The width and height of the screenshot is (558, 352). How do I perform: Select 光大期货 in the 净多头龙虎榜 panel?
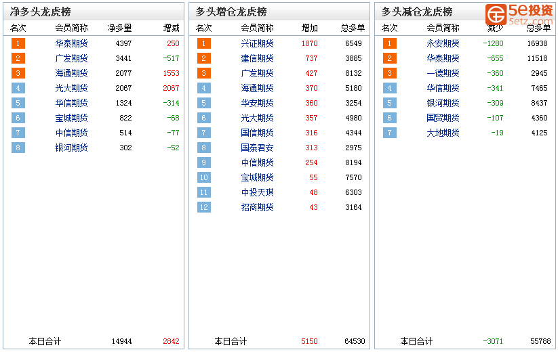(71, 88)
